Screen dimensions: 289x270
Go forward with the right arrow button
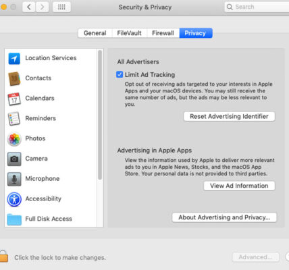[42, 7]
